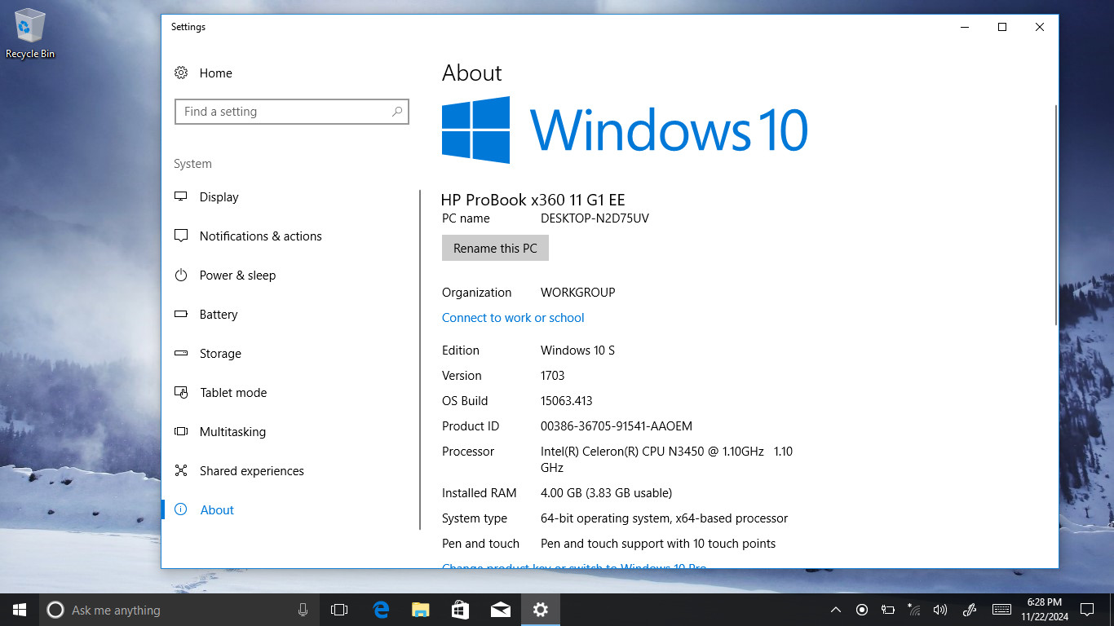This screenshot has width=1114, height=626.
Task: Open Task View from taskbar
Action: [339, 610]
